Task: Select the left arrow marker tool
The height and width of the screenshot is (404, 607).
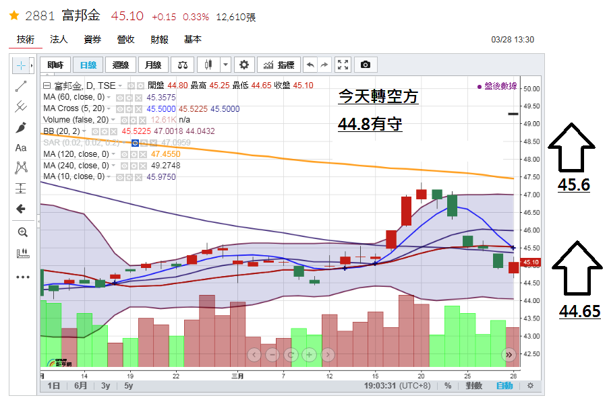Action: [x=21, y=209]
